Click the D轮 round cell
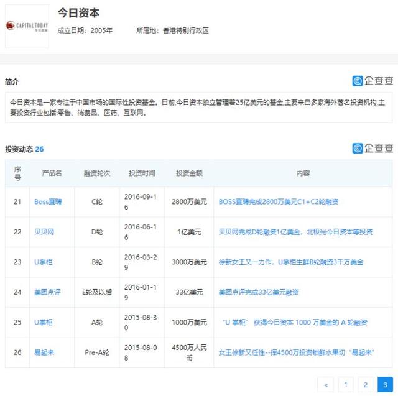 [97, 232]
